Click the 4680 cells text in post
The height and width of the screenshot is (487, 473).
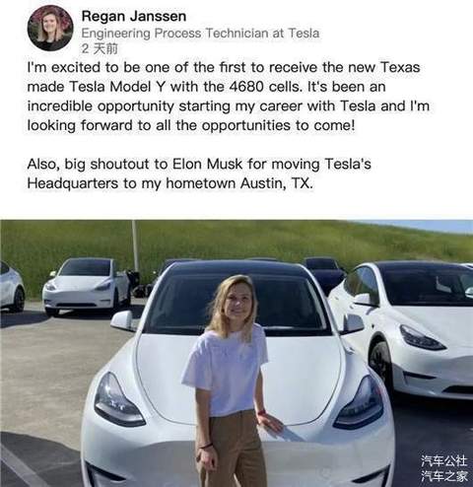pyautogui.click(x=265, y=87)
